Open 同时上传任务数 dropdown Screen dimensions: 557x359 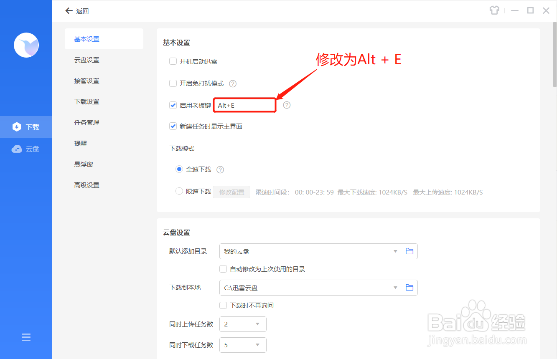pos(243,324)
